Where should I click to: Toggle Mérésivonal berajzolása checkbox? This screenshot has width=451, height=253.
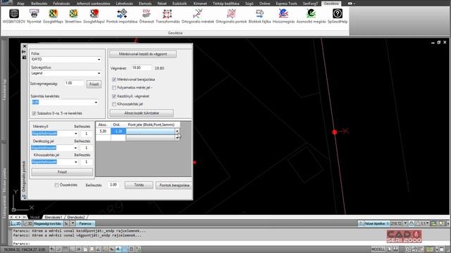pyautogui.click(x=114, y=79)
